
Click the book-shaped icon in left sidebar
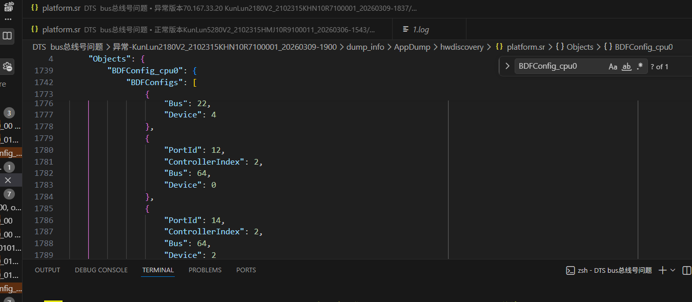8,35
